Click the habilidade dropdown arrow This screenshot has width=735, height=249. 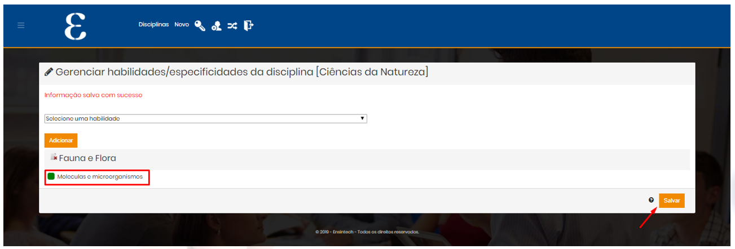(x=363, y=118)
